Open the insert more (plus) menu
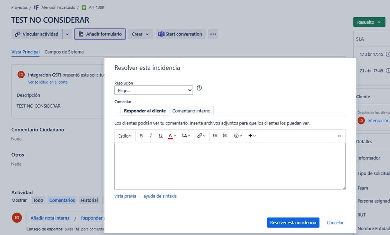 pos(252,136)
